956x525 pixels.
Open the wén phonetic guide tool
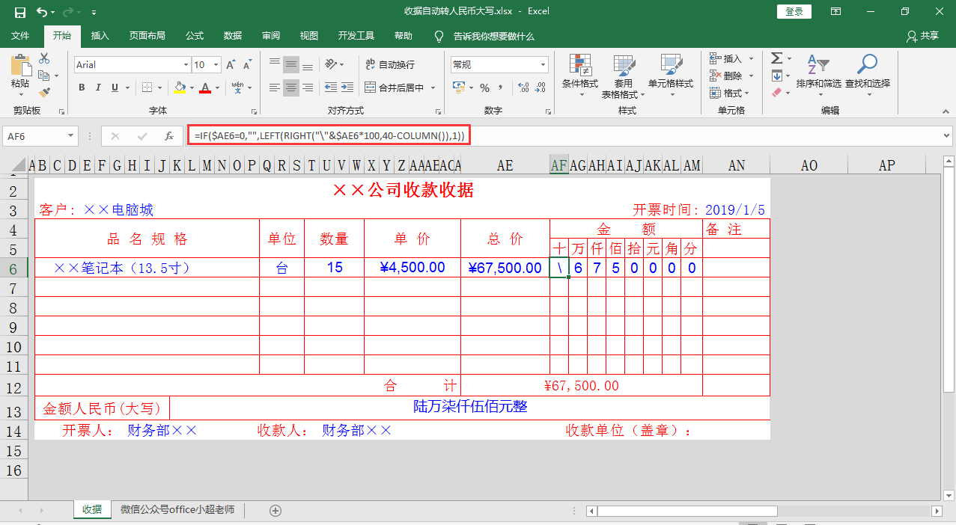(237, 87)
